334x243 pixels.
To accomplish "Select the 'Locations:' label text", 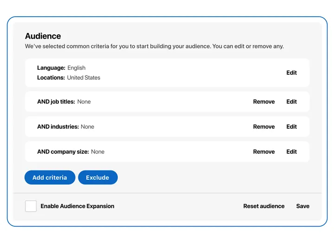I will tap(51, 78).
